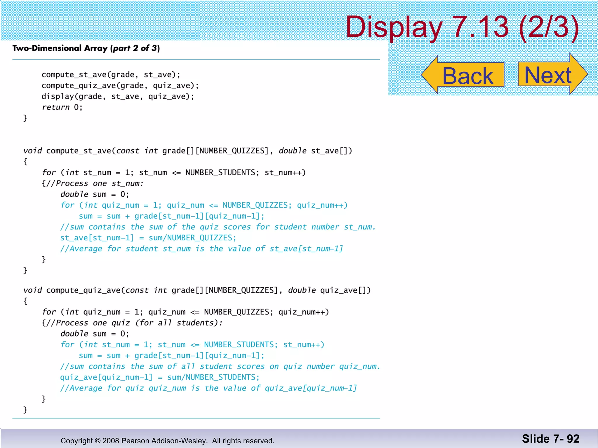Click the line display(grade, st_ave, quiz_ave);
Viewport: 598px width, 448px height.
(118, 96)
